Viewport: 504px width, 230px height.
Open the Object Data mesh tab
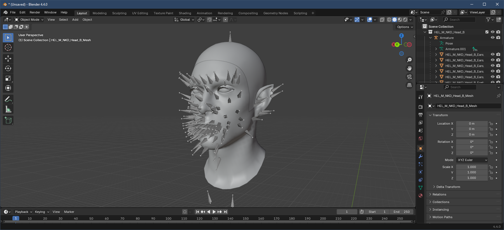coord(421,188)
